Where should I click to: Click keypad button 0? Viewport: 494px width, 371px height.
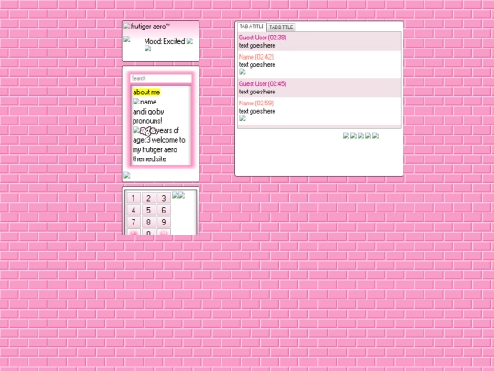click(x=148, y=232)
